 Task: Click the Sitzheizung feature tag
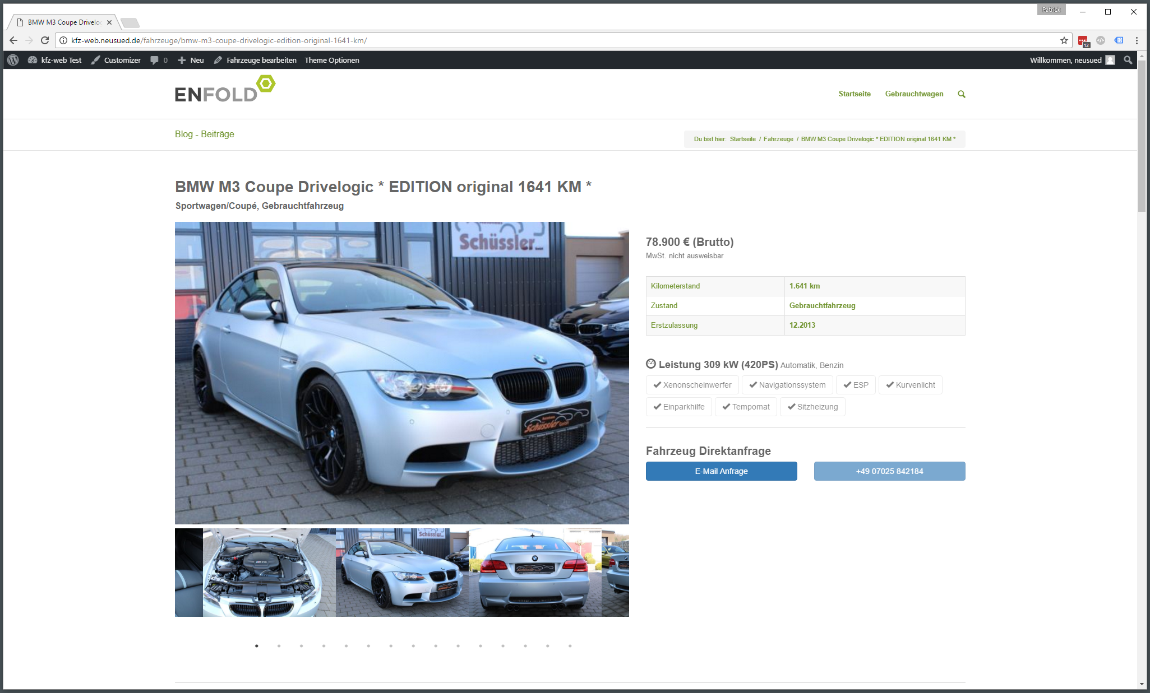812,407
